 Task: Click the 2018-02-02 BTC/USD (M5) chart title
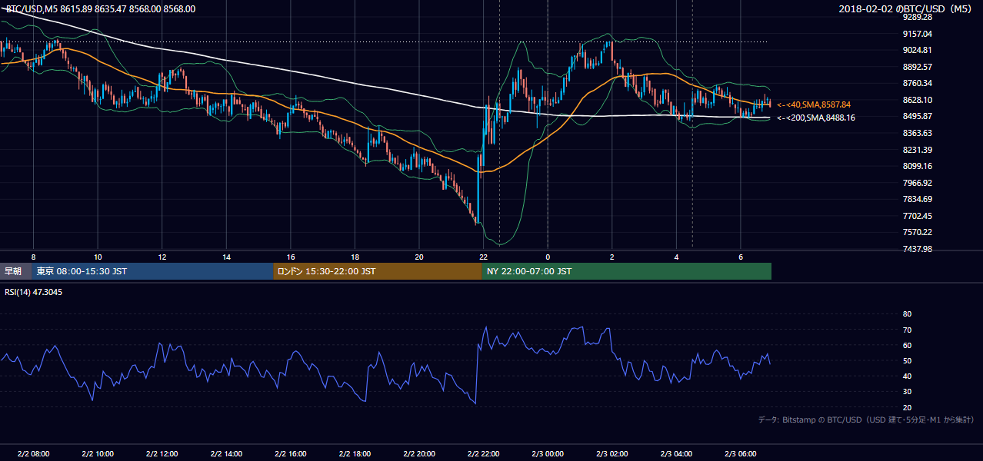(905, 9)
